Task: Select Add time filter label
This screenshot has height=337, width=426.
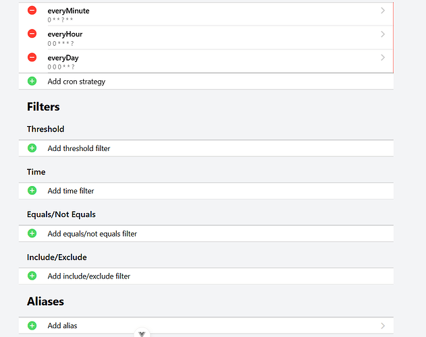Action: point(71,191)
